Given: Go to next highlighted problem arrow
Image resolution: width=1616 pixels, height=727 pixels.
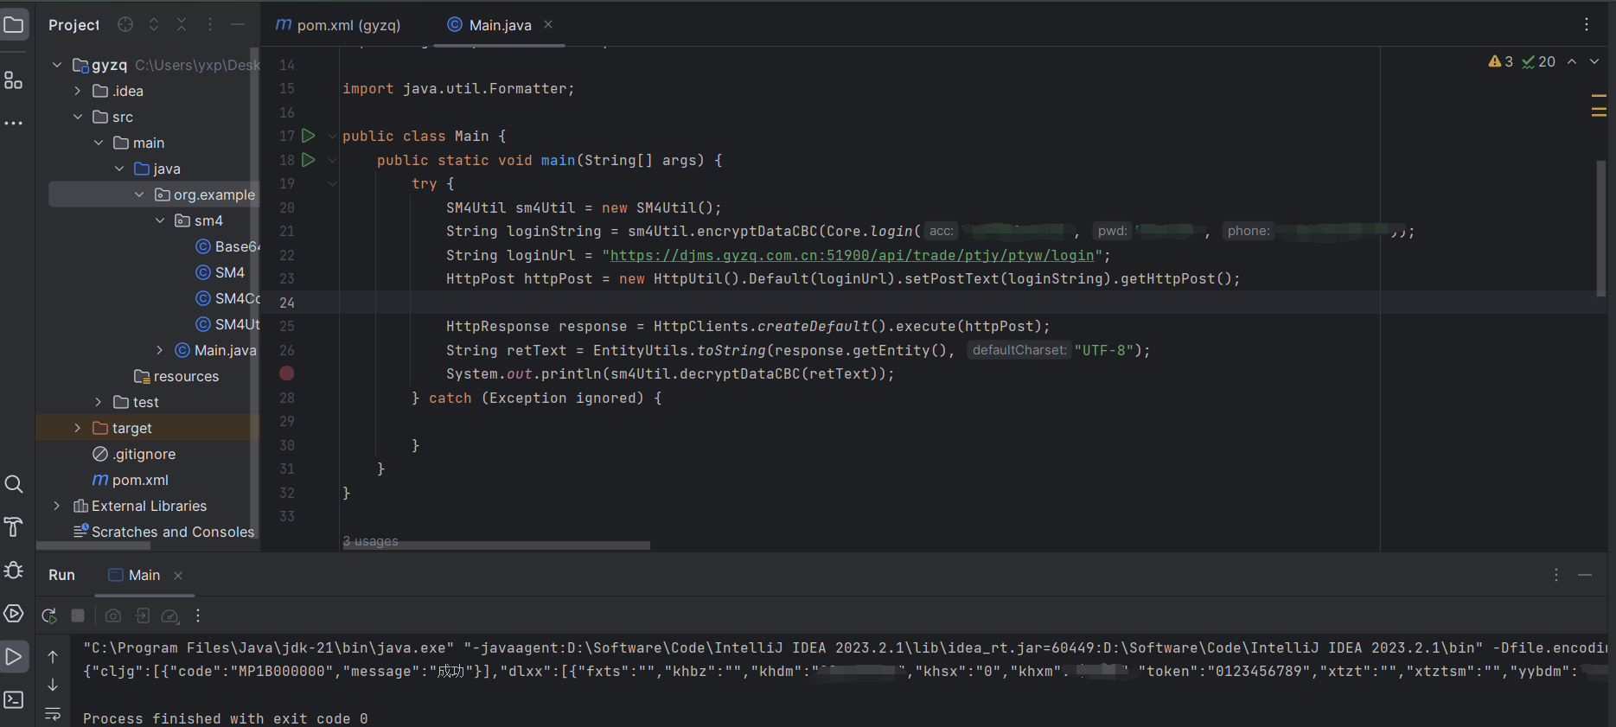Looking at the screenshot, I should pyautogui.click(x=1594, y=61).
